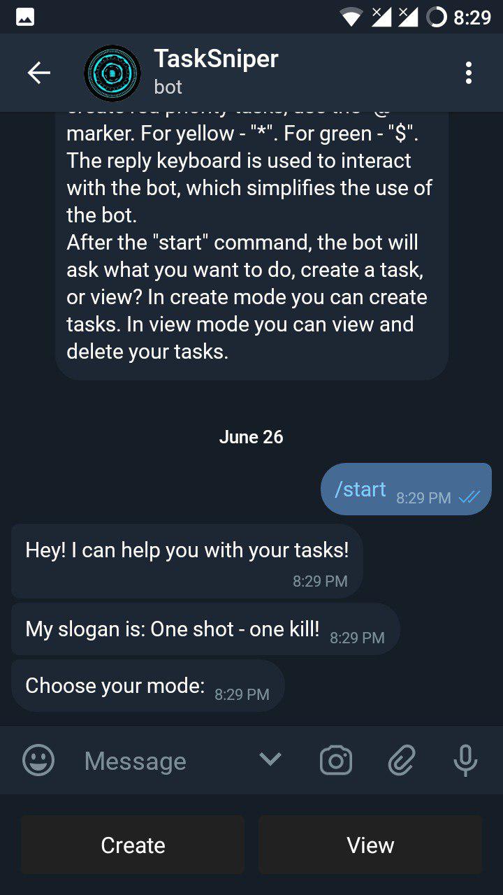Click the camera icon to take a photo
Viewport: 503px width, 895px height.
click(x=335, y=760)
